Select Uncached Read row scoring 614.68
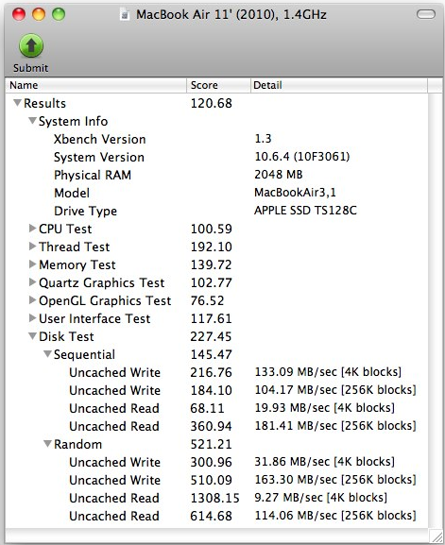This screenshot has height=545, width=445. (216, 516)
